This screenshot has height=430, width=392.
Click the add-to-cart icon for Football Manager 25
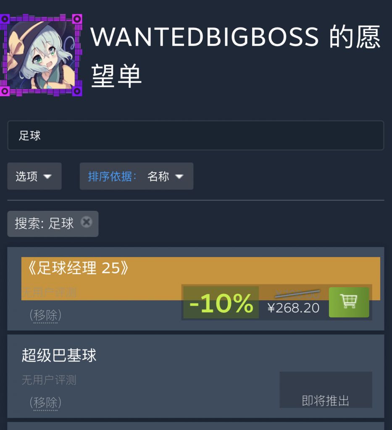pos(349,302)
